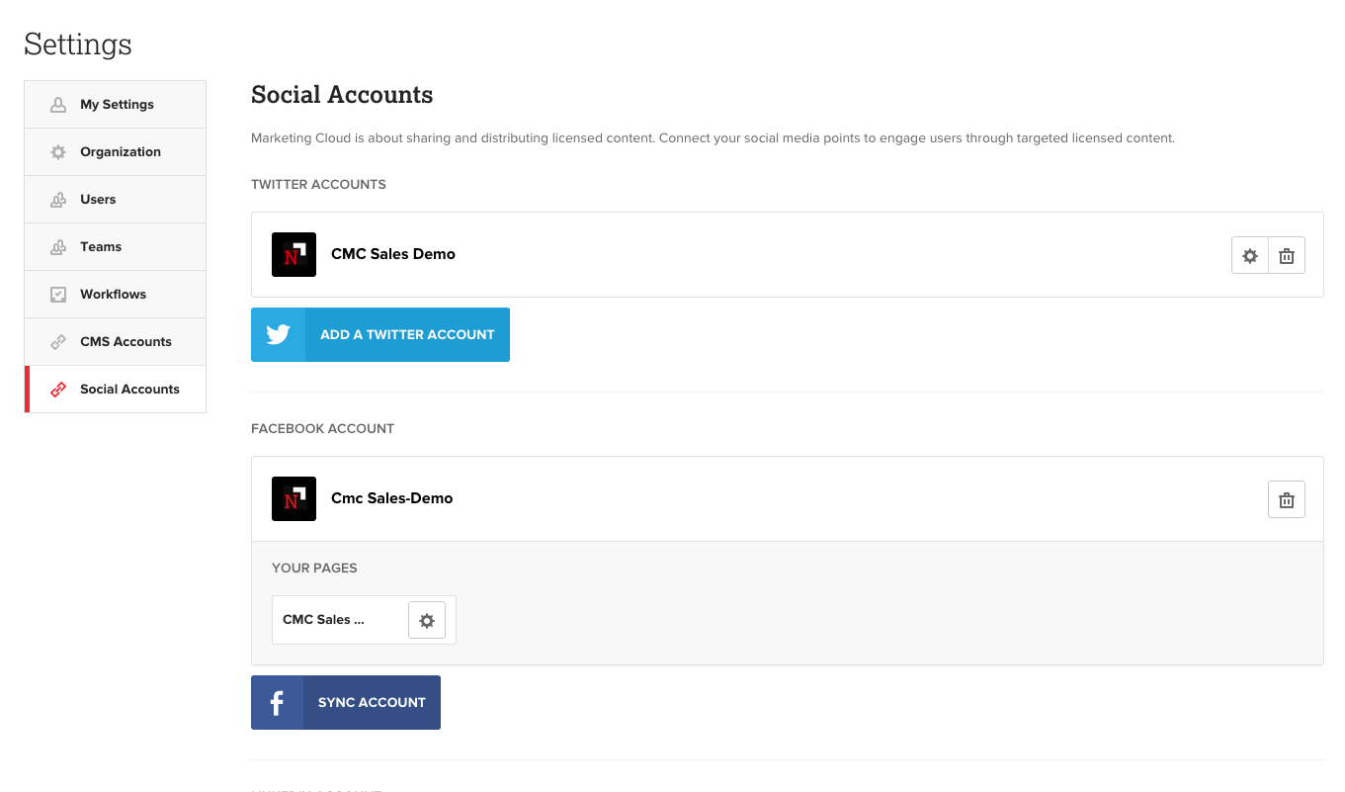Switch to Teams settings

(x=116, y=246)
